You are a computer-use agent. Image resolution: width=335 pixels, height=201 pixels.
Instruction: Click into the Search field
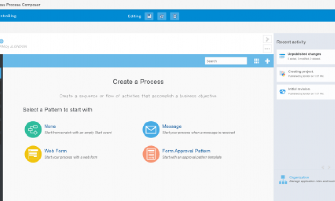click(x=226, y=61)
